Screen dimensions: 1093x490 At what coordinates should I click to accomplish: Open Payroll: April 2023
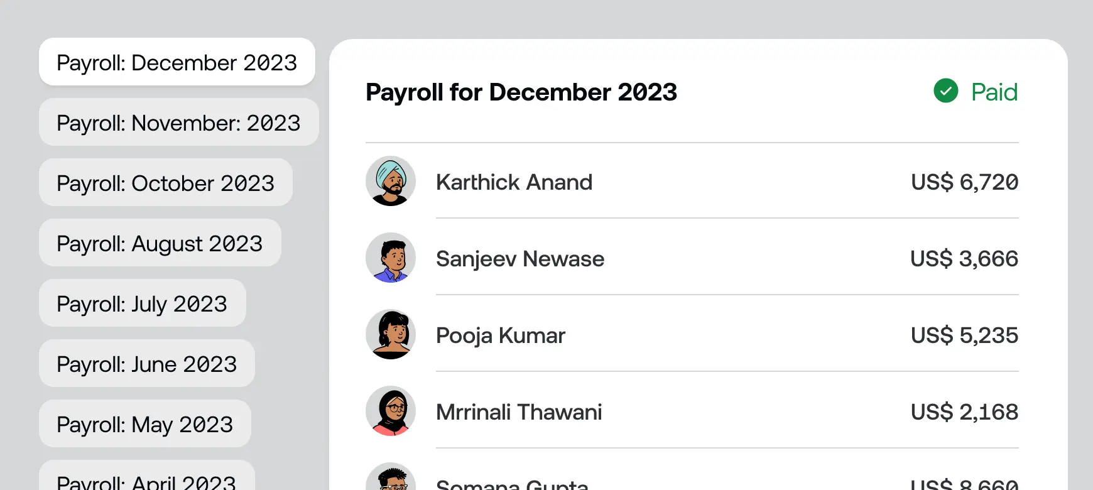(x=146, y=480)
